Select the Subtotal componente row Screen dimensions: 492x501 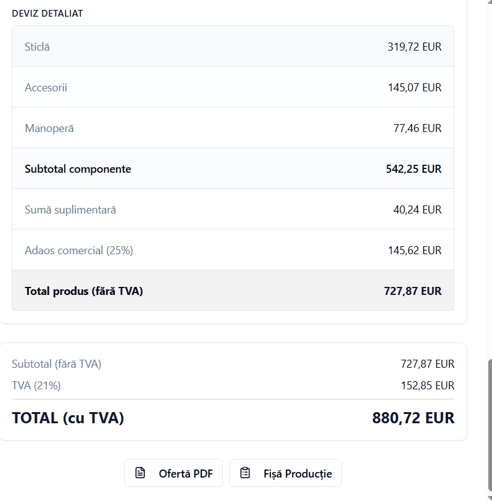tap(78, 169)
